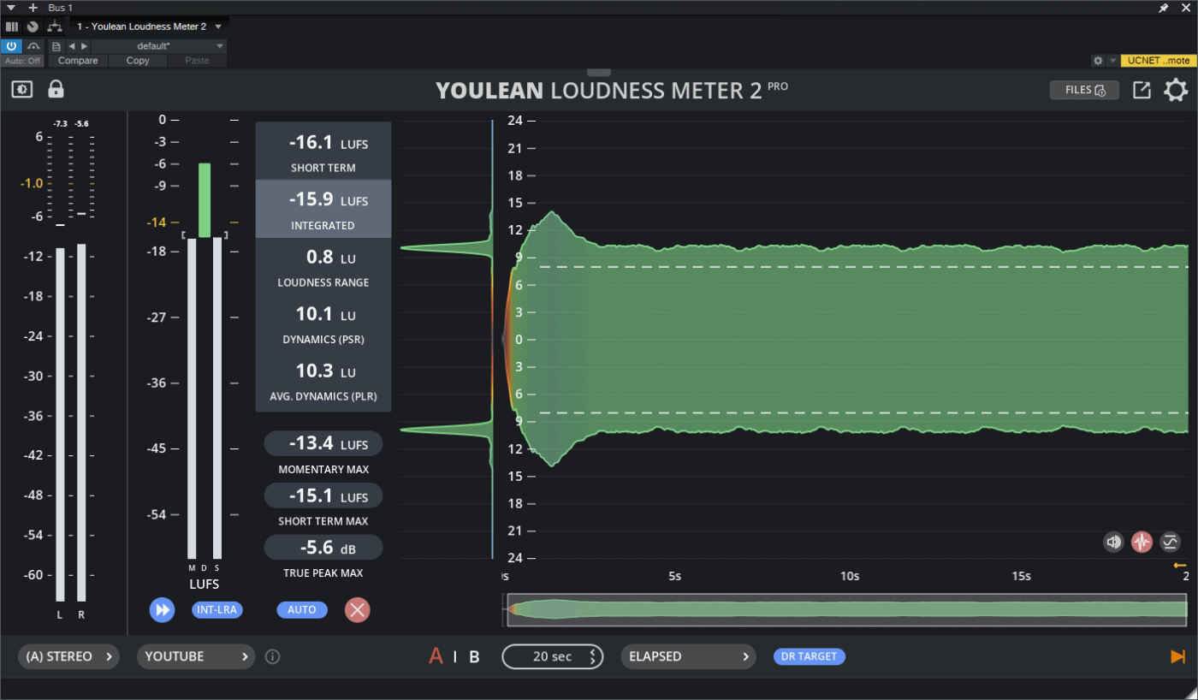Click the info icon beside YOUTUBE
Screen dimensions: 1198x700
pos(273,657)
